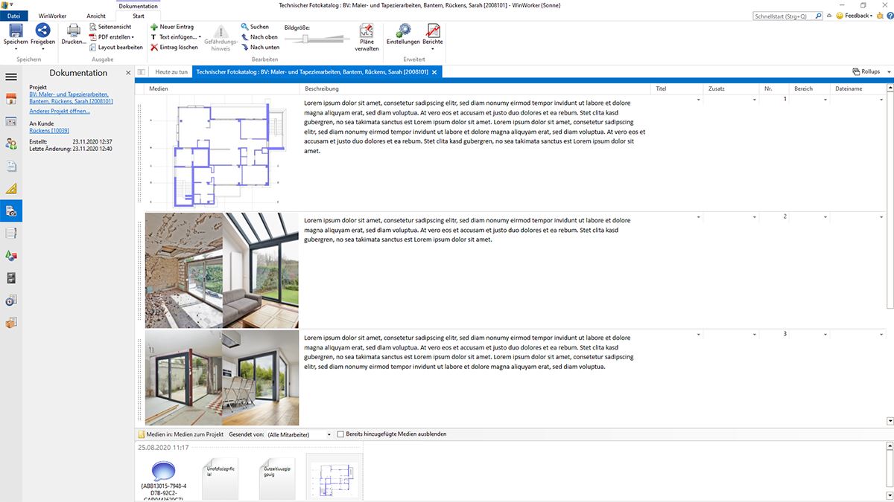This screenshot has width=894, height=502.
Task: Click Nr. cell showing 2
Action: (775, 217)
